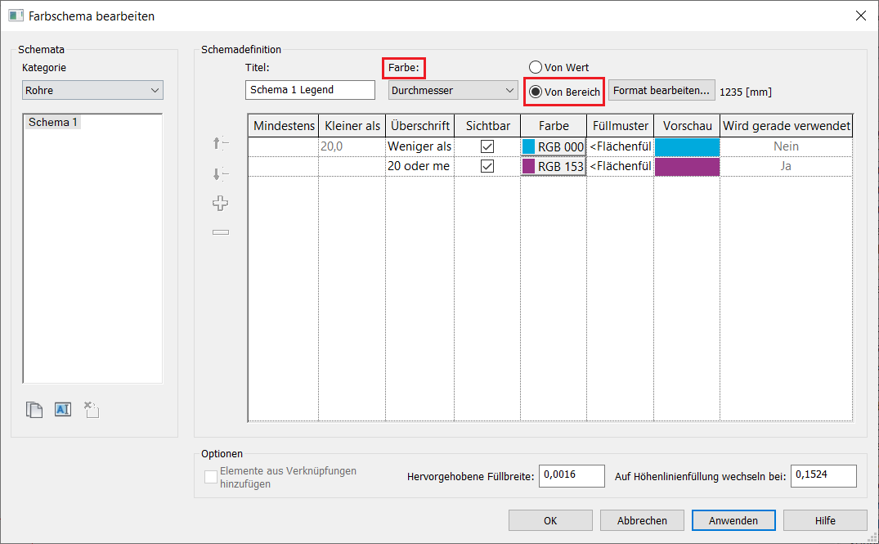Click the Hervorgehobene Füllbreite input field

click(572, 475)
